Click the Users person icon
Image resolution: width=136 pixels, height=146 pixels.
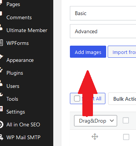coord(1,83)
